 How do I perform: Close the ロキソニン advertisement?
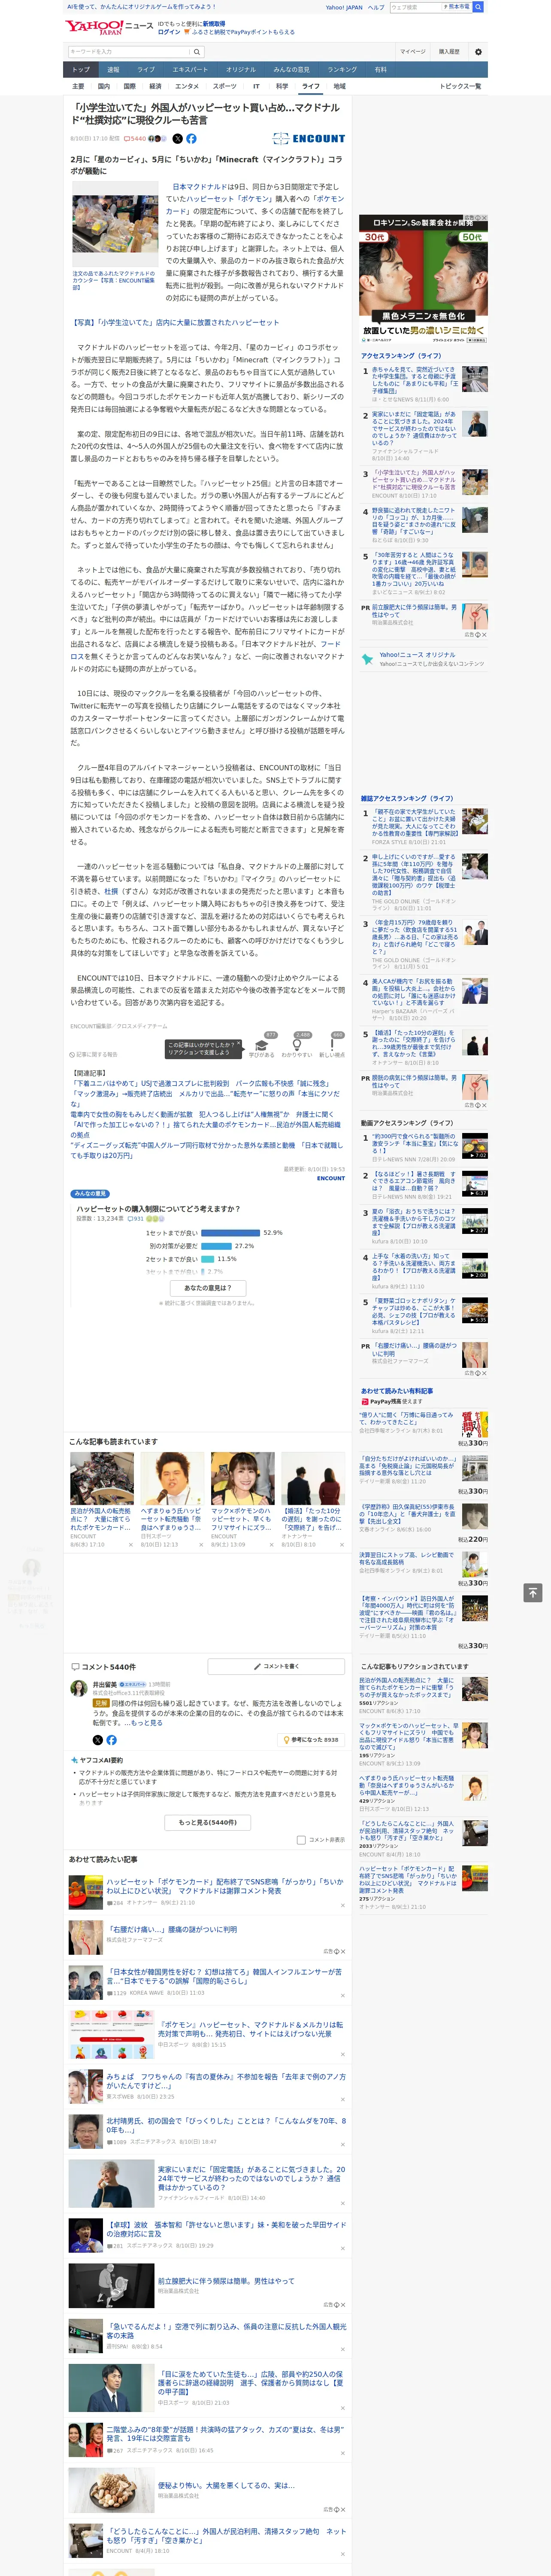(484, 218)
